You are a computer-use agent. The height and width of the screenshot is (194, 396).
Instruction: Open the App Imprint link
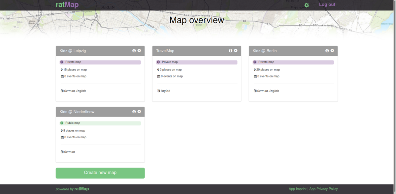coord(298,189)
